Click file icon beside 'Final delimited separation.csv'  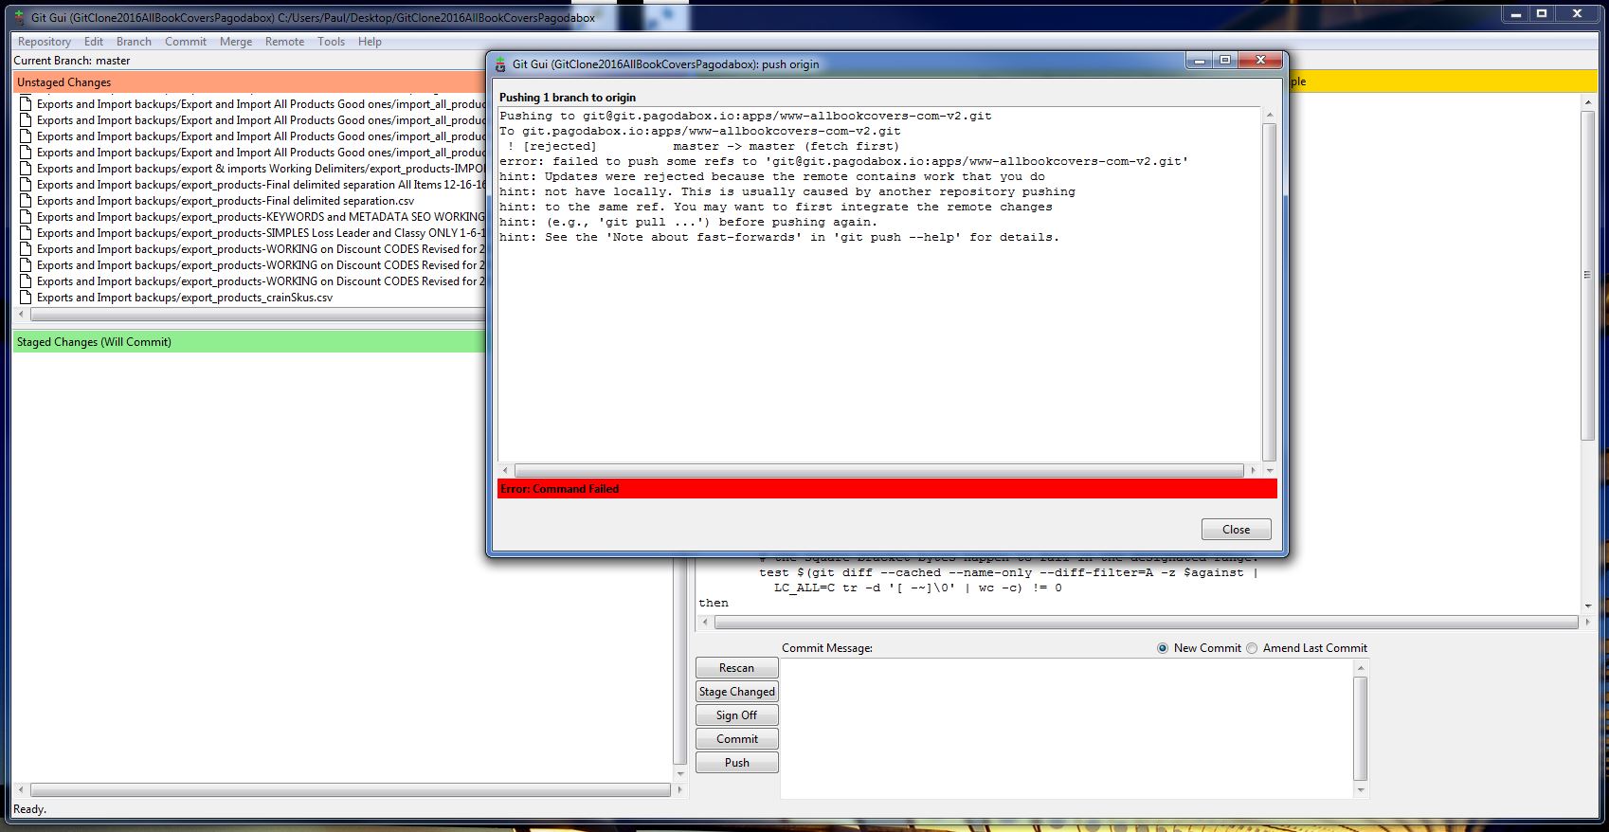click(x=27, y=201)
